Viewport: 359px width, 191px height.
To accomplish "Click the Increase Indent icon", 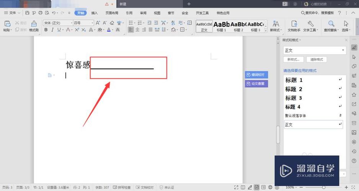I will (x=156, y=23).
